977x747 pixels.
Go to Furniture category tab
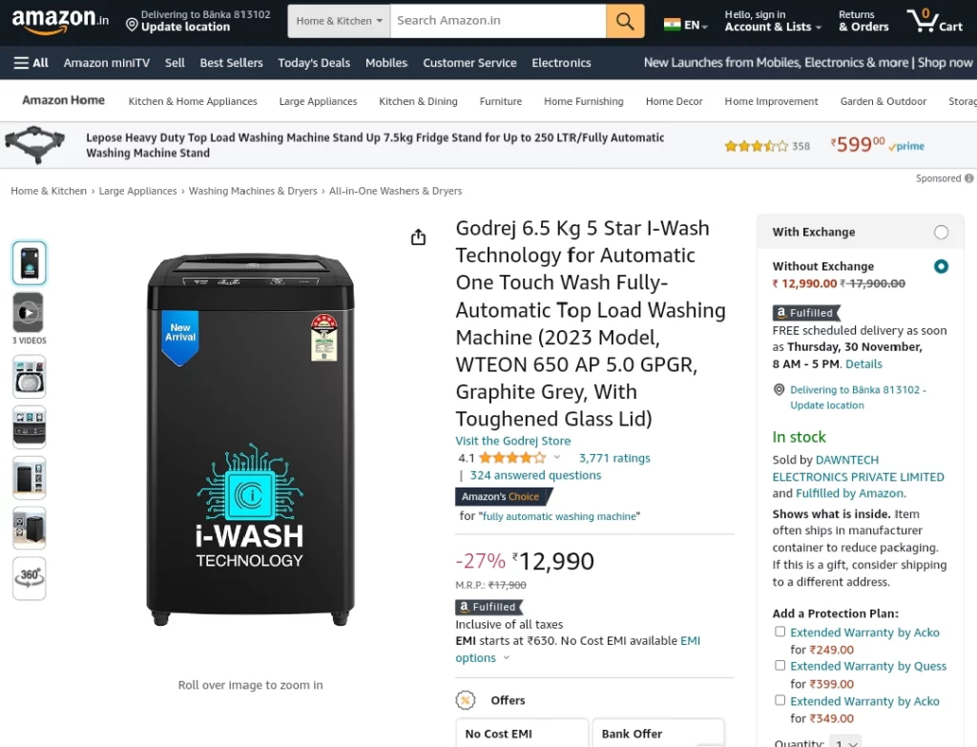501,101
